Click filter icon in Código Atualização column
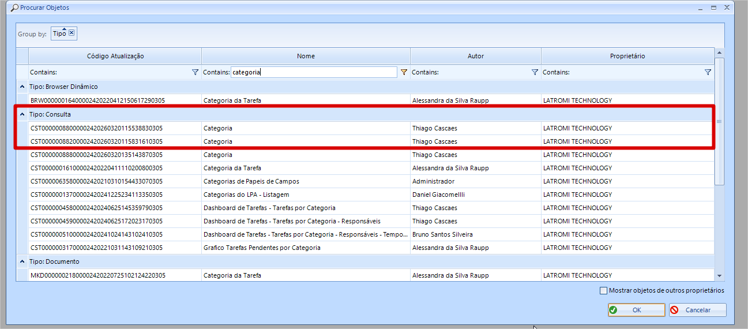Screen dimensions: 748x329 (x=195, y=72)
